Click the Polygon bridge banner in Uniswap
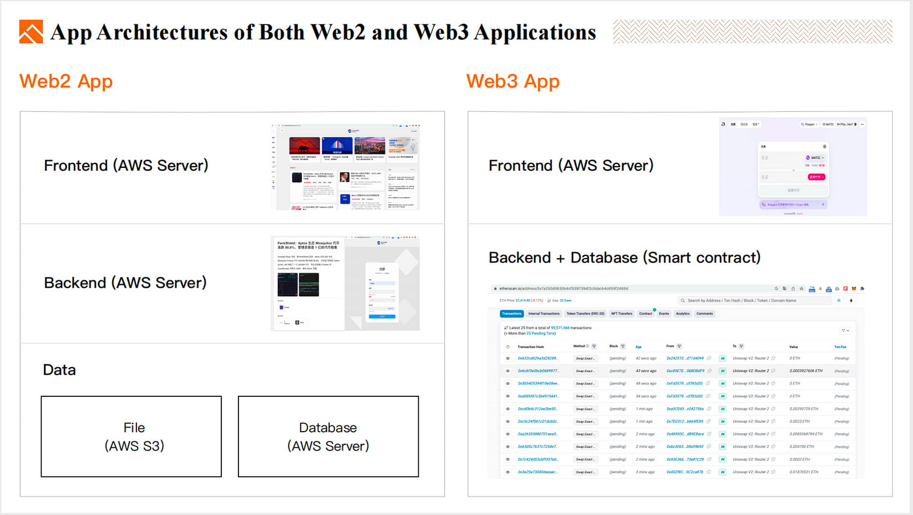The height and width of the screenshot is (515, 913). (x=793, y=204)
